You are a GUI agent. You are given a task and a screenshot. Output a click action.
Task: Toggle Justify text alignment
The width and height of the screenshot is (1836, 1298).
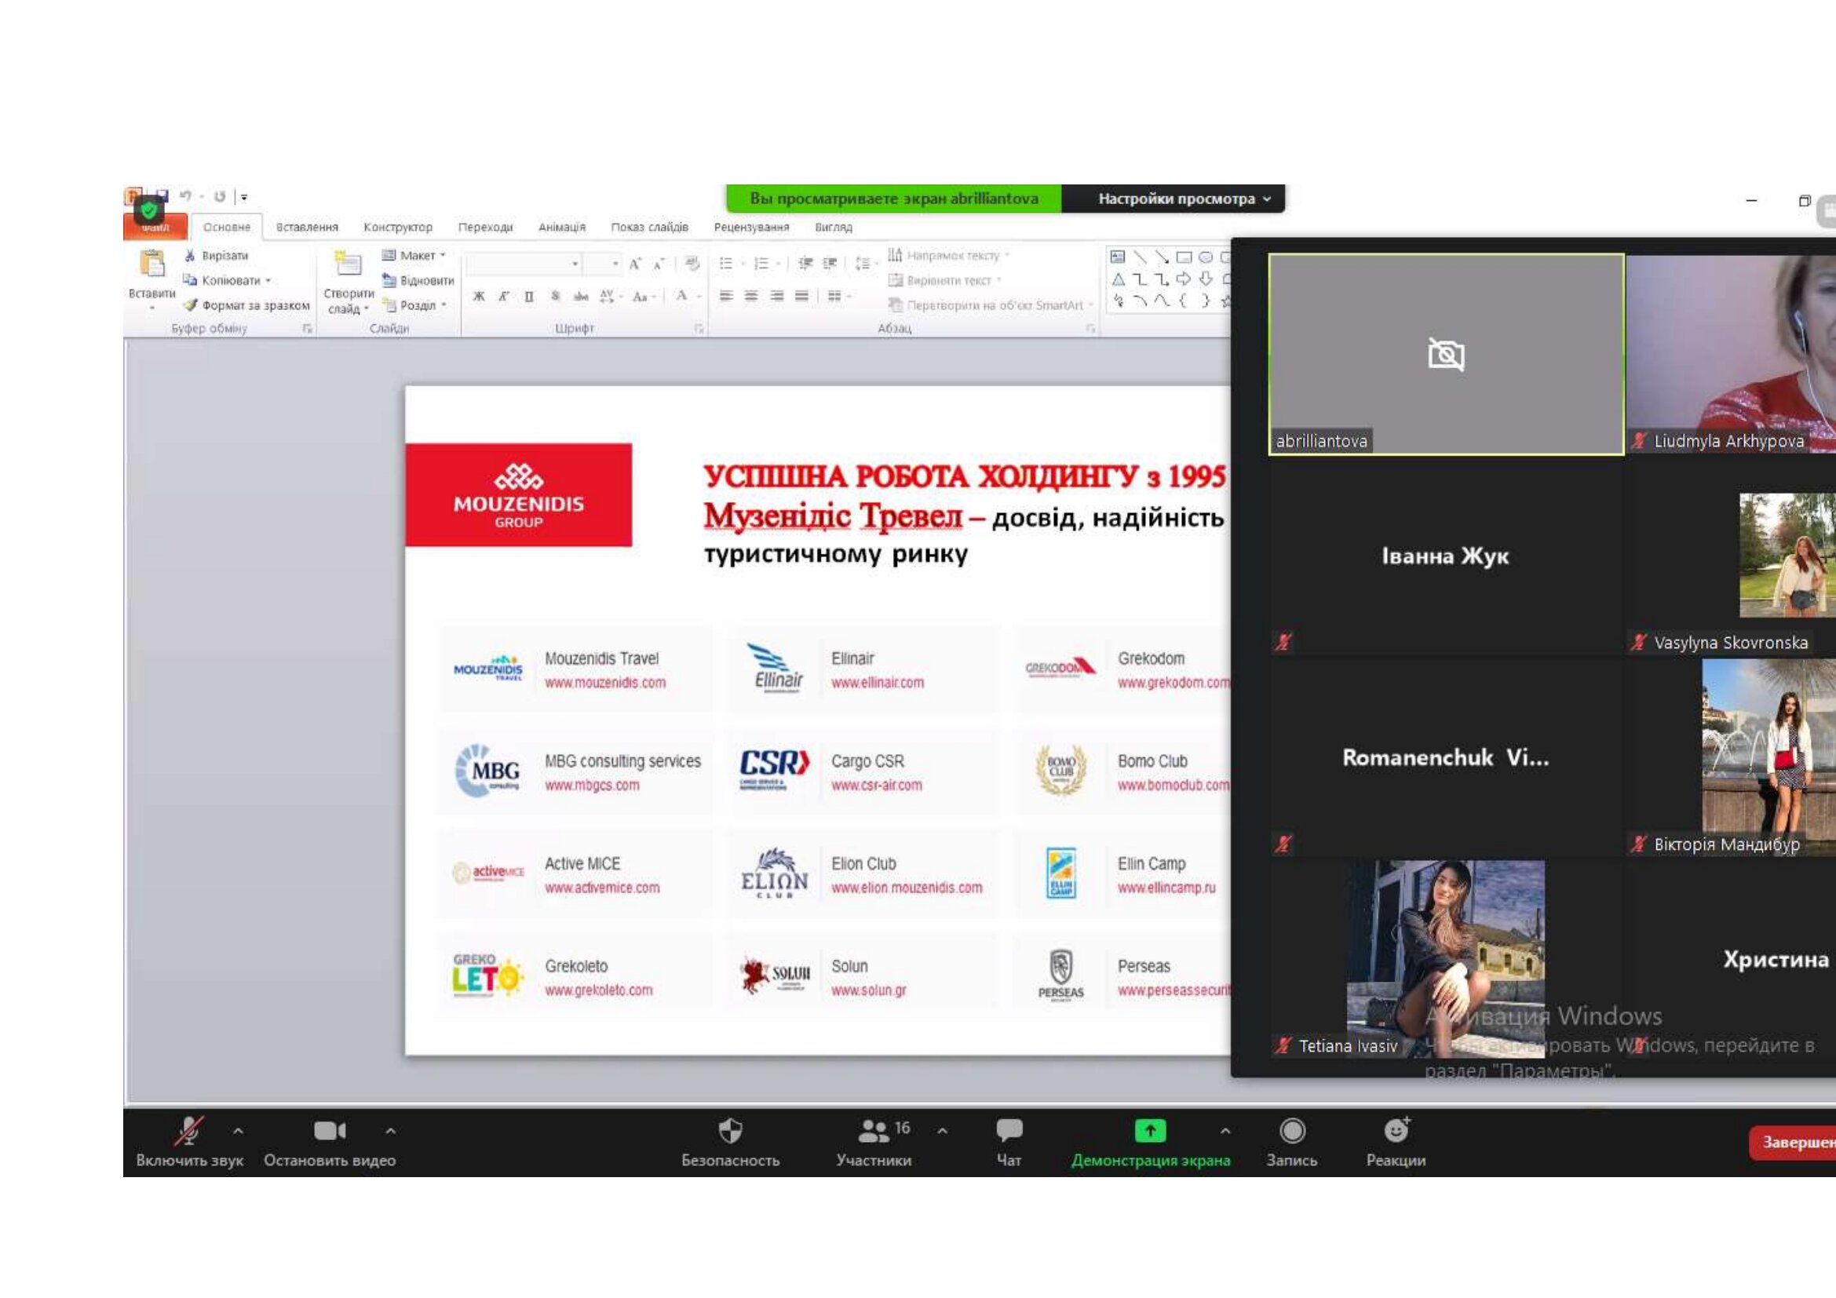(x=801, y=297)
